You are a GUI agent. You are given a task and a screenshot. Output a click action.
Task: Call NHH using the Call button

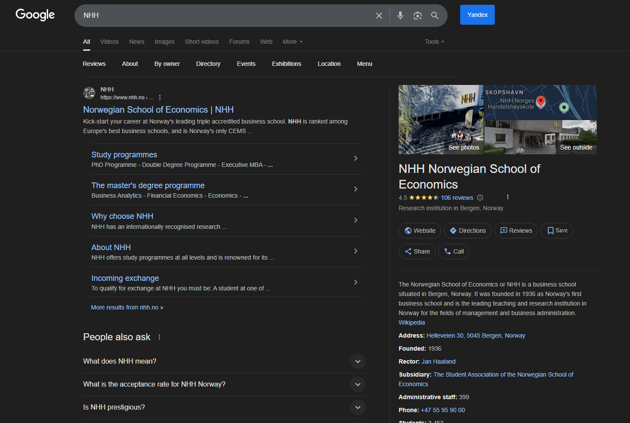(454, 251)
